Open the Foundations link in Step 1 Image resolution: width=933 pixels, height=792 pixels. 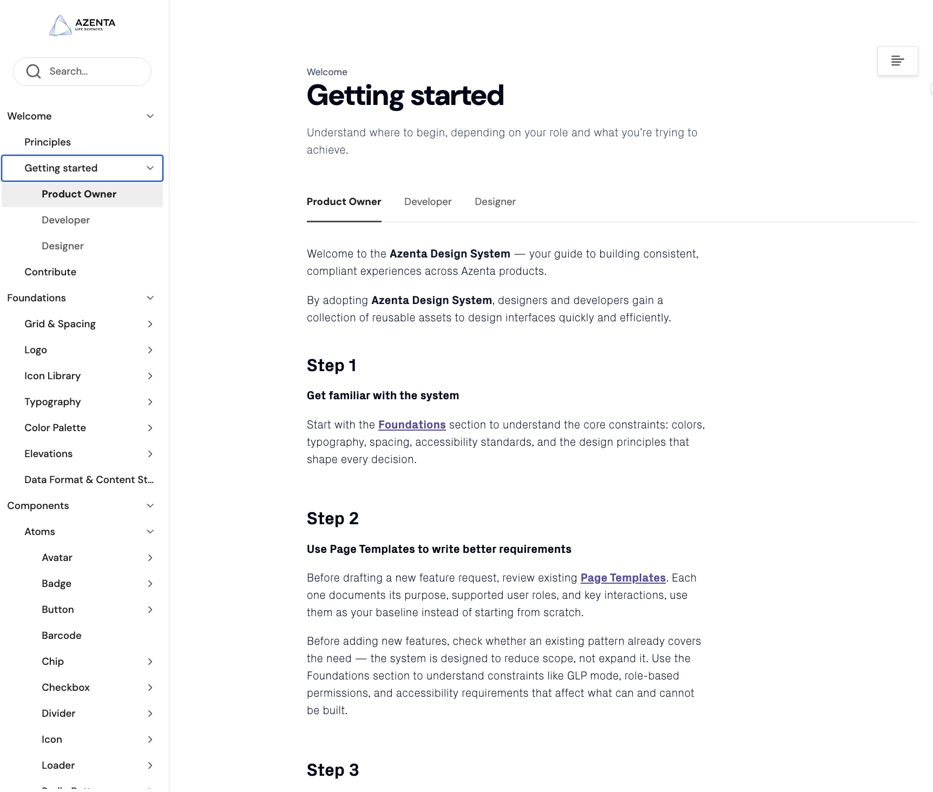[412, 425]
